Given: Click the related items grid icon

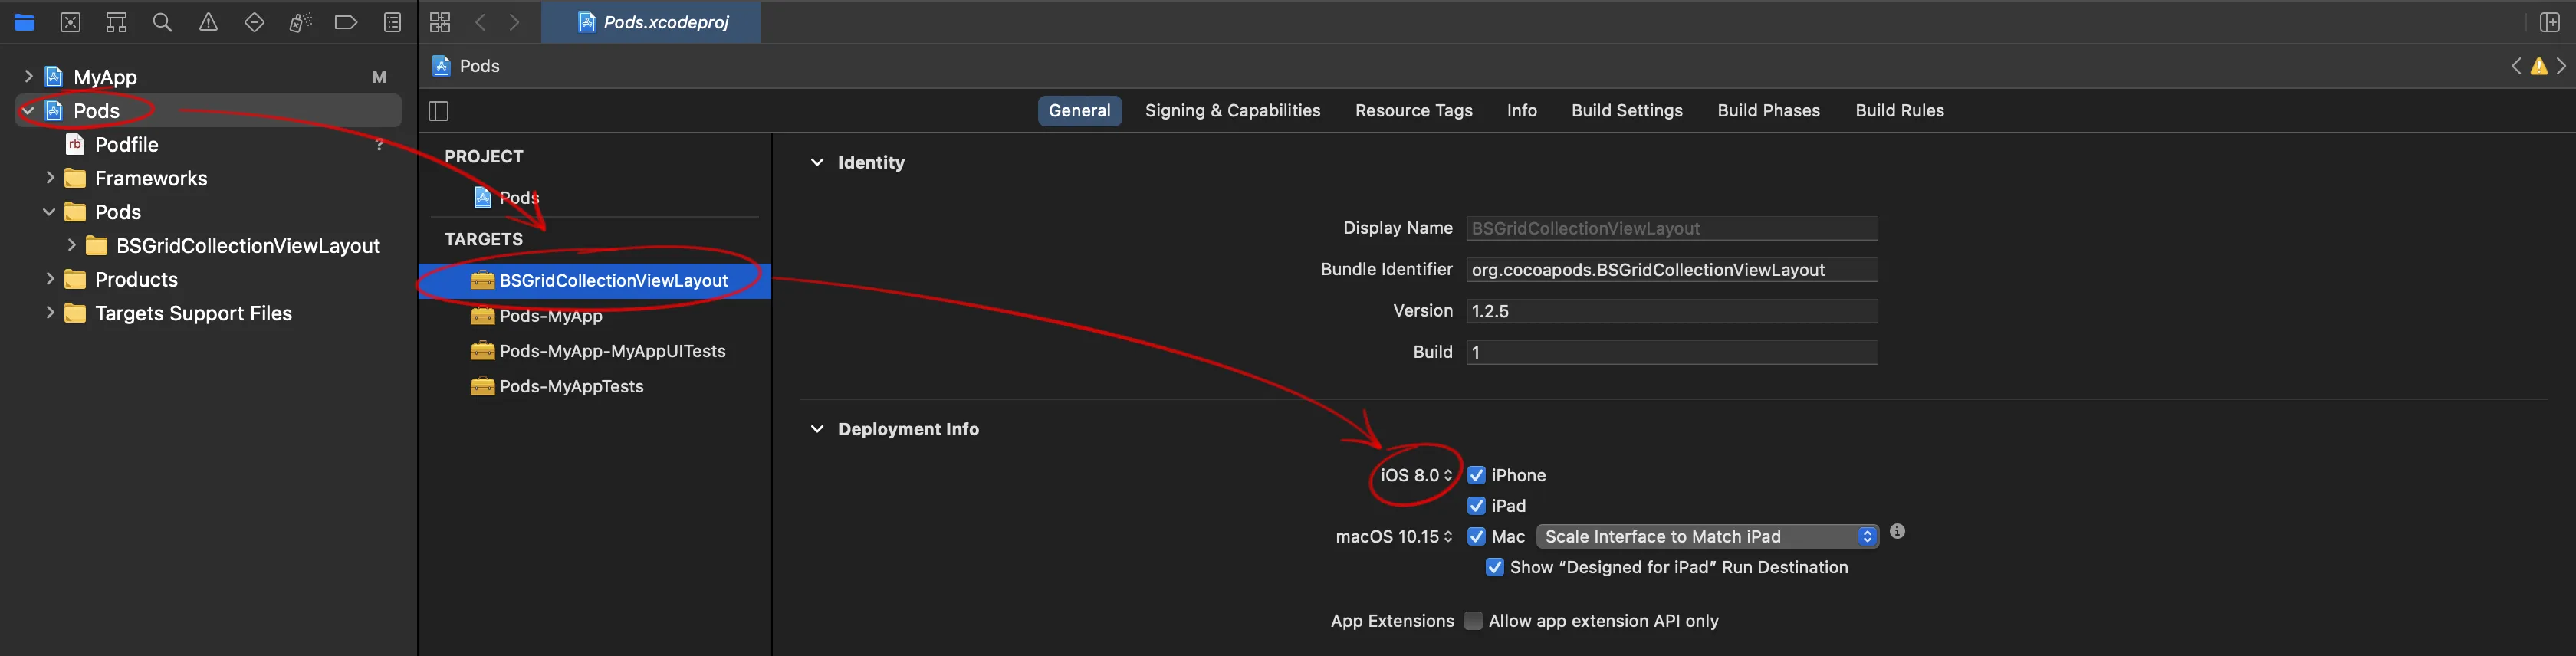Looking at the screenshot, I should point(440,22).
